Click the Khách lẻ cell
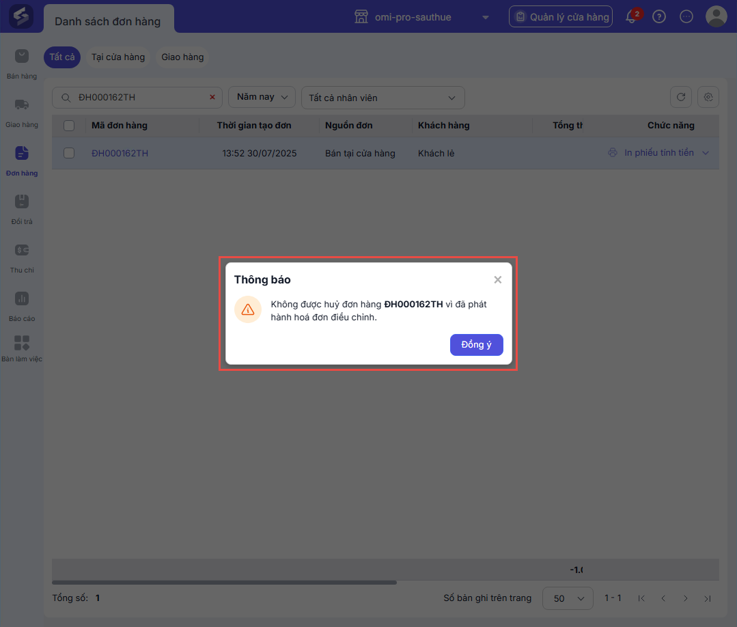 click(436, 153)
